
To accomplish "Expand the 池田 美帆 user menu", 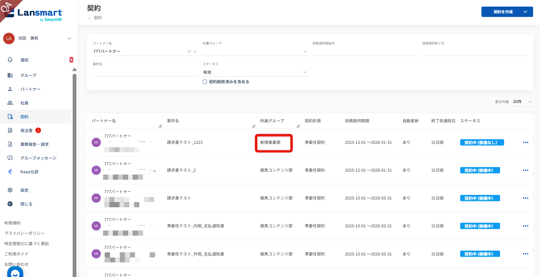I will coord(69,38).
